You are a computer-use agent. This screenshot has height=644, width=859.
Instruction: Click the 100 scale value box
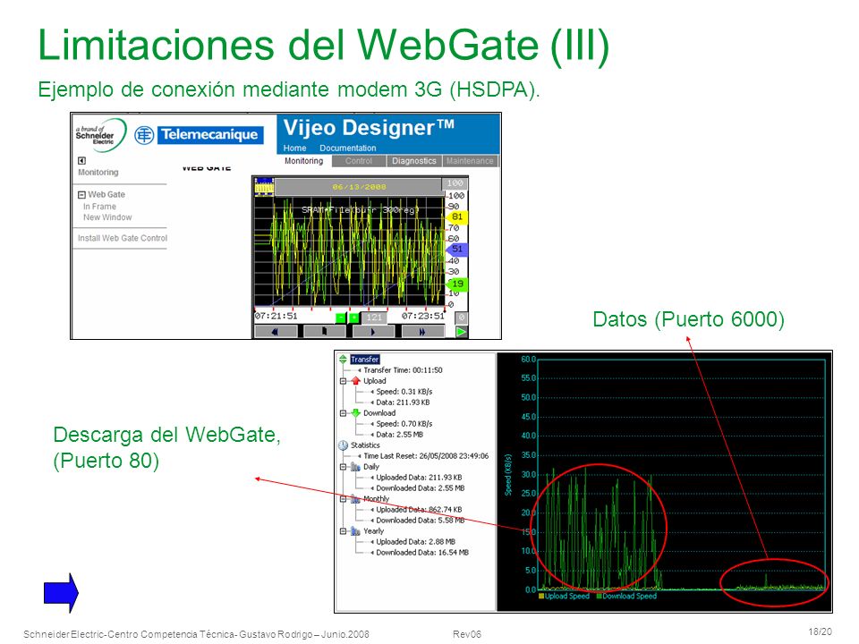click(455, 183)
